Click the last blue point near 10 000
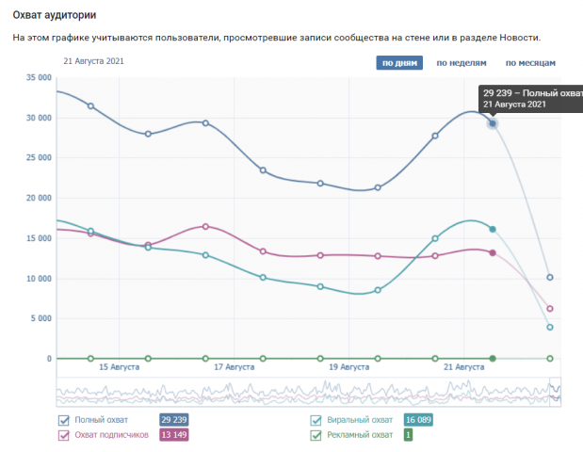Viewport: 583px width, 452px height. (550, 277)
